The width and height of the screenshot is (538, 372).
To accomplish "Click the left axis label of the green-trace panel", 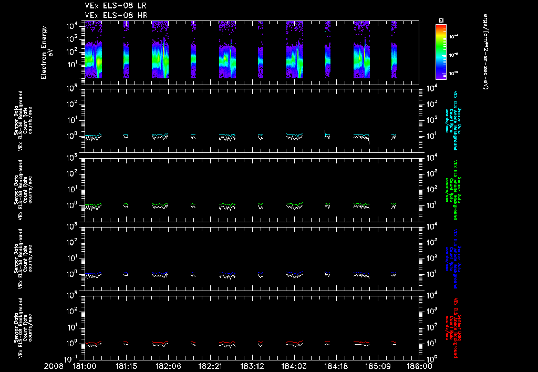I will (23, 190).
